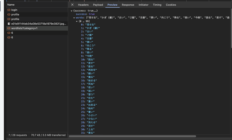The image size is (232, 140).
Task: Click the icon beside the first profile request
Action: click(9, 14)
